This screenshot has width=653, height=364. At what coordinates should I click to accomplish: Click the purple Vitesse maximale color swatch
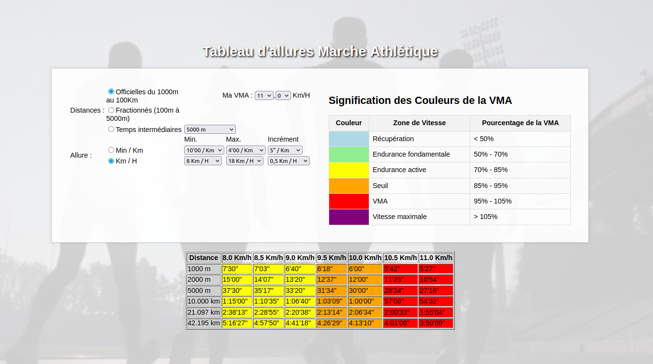point(349,217)
